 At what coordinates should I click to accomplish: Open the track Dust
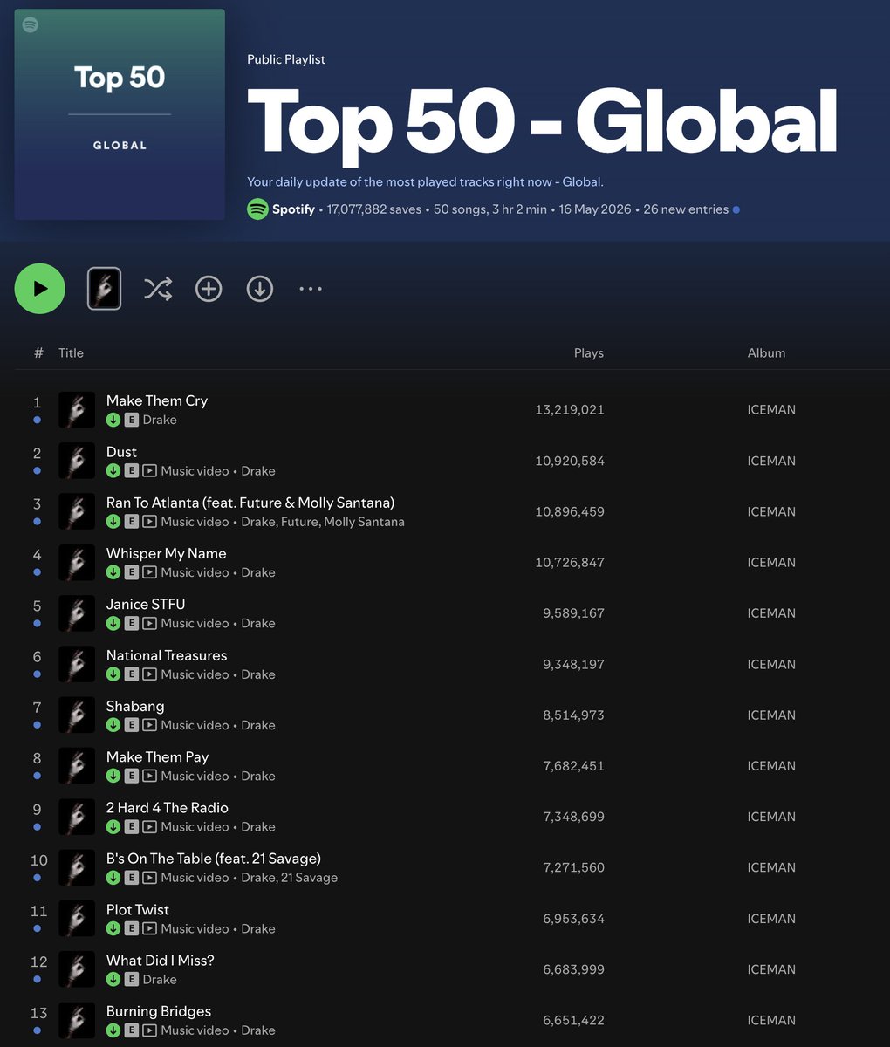(x=121, y=452)
